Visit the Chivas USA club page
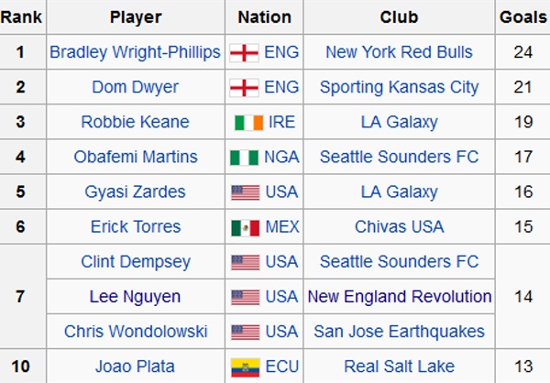 pos(399,226)
